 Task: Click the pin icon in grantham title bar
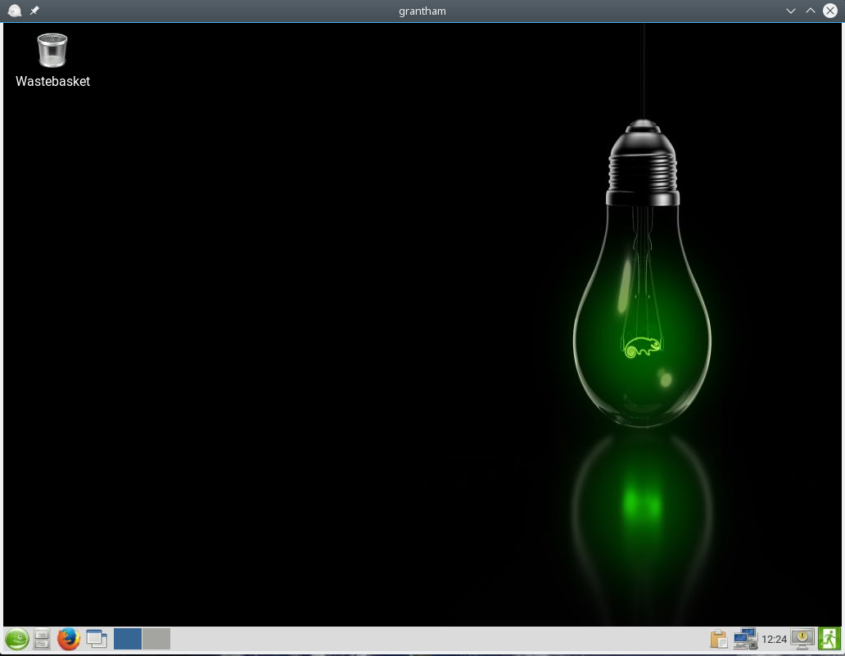tap(34, 11)
